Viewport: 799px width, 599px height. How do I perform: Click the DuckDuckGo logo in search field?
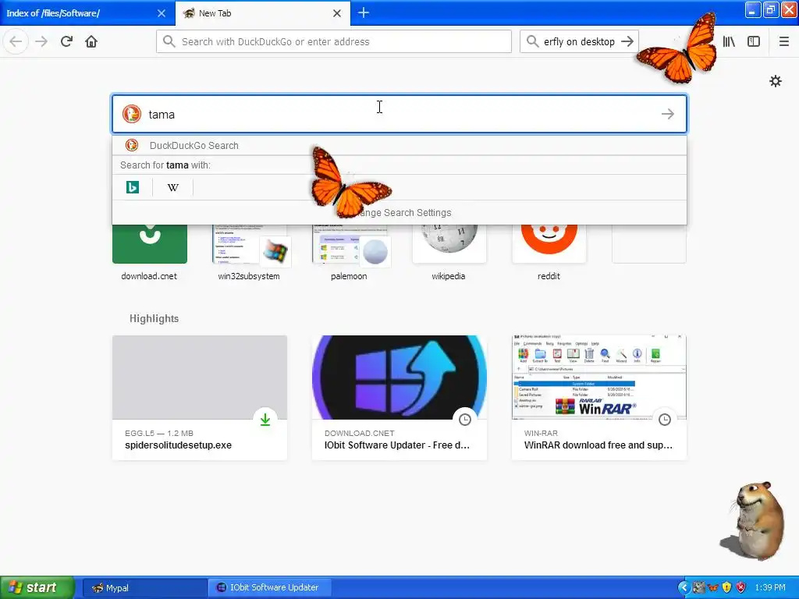[131, 114]
